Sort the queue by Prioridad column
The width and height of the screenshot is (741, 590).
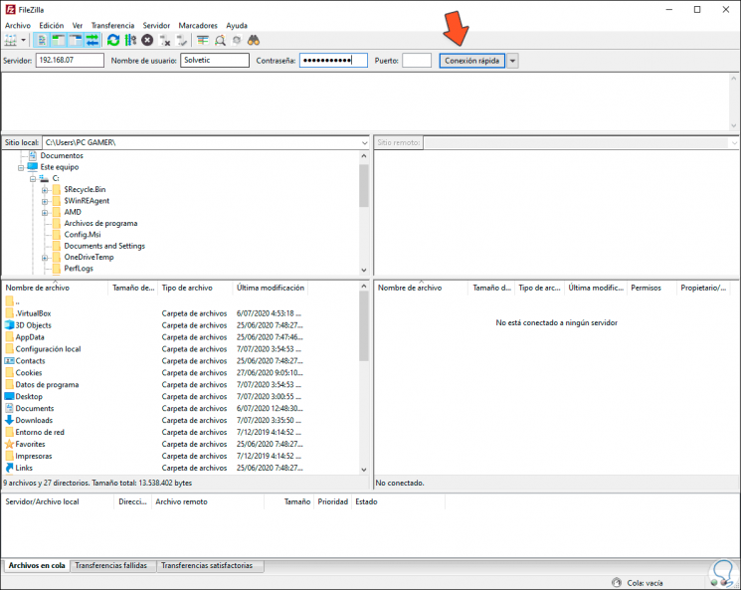(x=332, y=502)
